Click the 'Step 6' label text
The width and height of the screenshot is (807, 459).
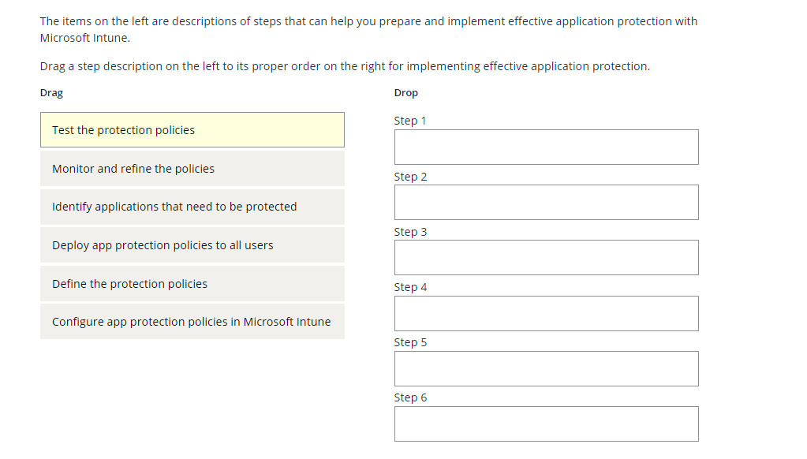click(410, 397)
